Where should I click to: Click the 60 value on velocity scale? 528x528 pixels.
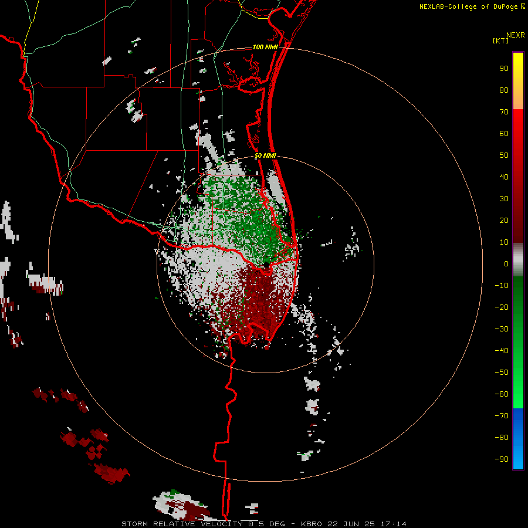click(x=504, y=134)
